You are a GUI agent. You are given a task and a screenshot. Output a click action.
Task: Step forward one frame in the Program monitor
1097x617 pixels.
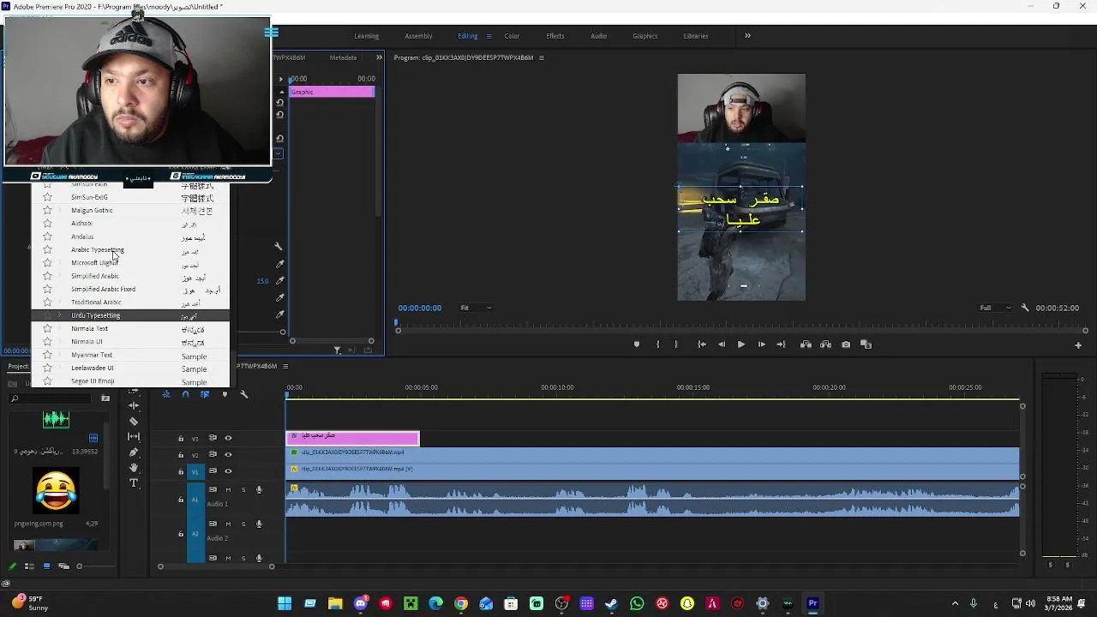(x=761, y=344)
